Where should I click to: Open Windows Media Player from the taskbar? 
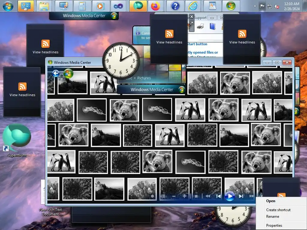100,6
